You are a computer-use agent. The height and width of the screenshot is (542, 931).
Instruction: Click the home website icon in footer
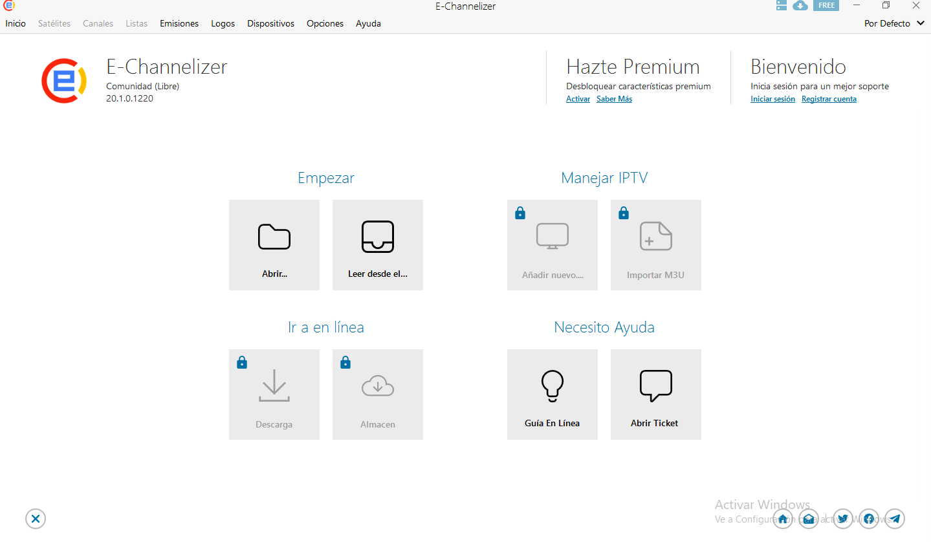tap(783, 519)
